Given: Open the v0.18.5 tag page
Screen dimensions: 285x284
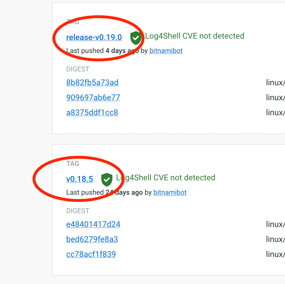Looking at the screenshot, I should tap(79, 179).
